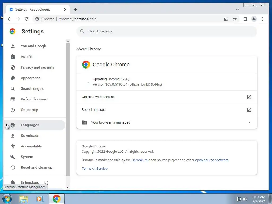
Task: Click the wrench icon beside System
Action: (13, 157)
